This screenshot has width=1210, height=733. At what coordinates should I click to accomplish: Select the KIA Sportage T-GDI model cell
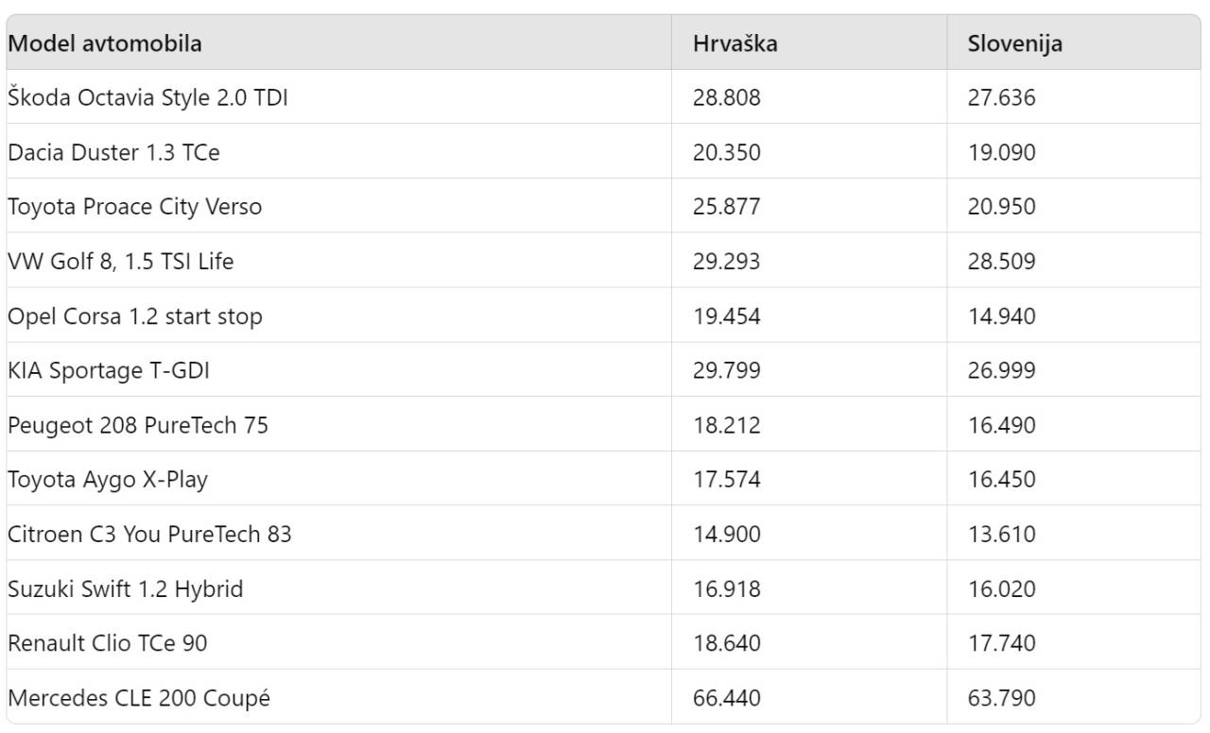pyautogui.click(x=109, y=371)
